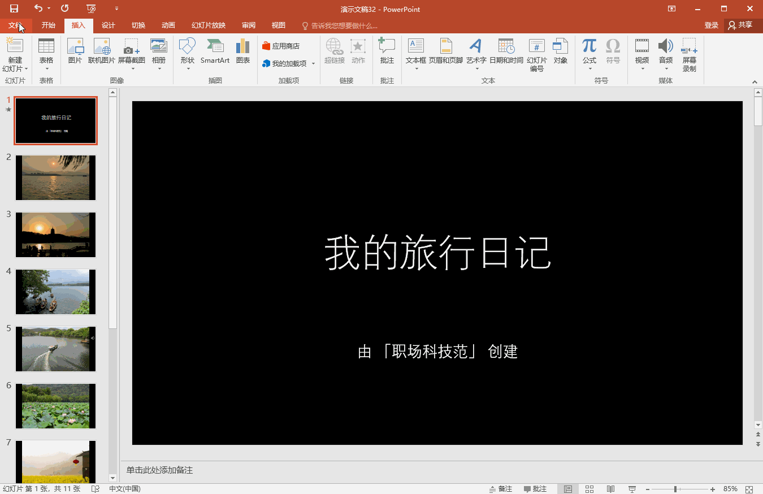Click zoom percentage 85%
The image size is (763, 494).
[730, 489]
